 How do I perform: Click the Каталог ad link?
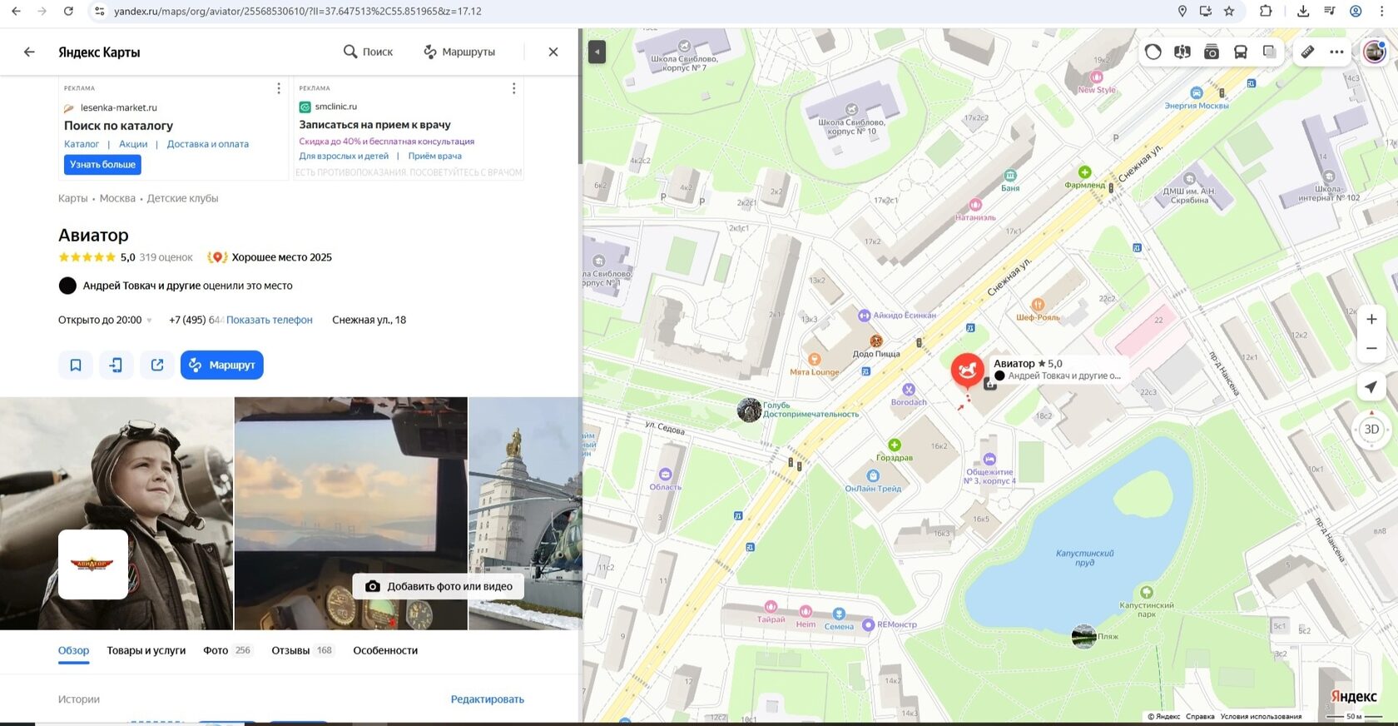[x=82, y=144]
